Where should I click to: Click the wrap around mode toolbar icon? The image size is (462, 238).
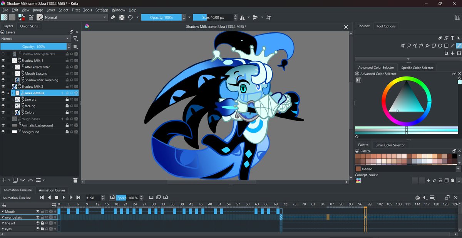[x=269, y=17]
